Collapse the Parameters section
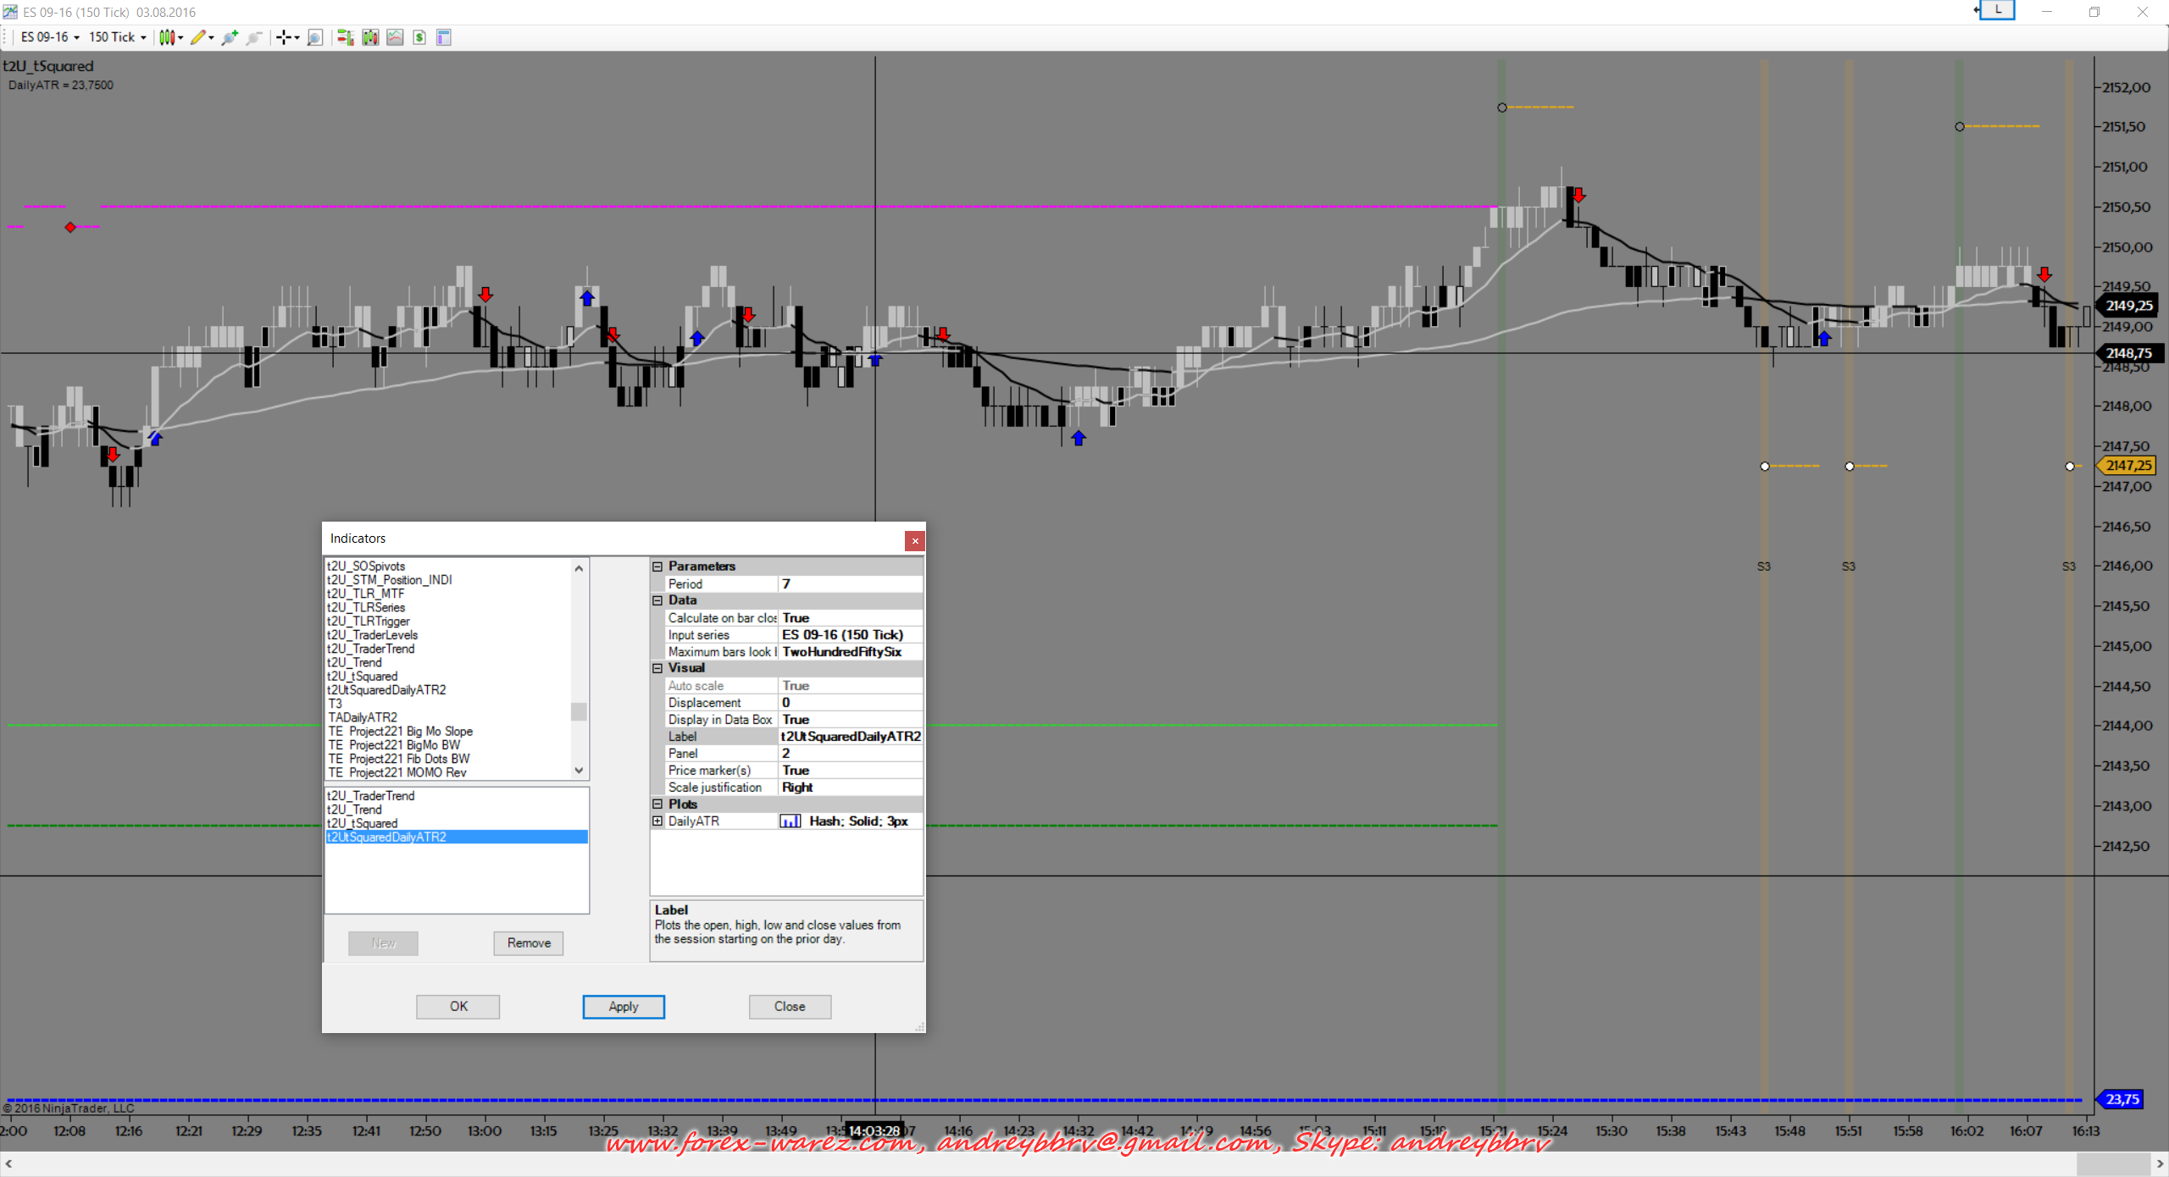The width and height of the screenshot is (2169, 1177). click(x=657, y=566)
